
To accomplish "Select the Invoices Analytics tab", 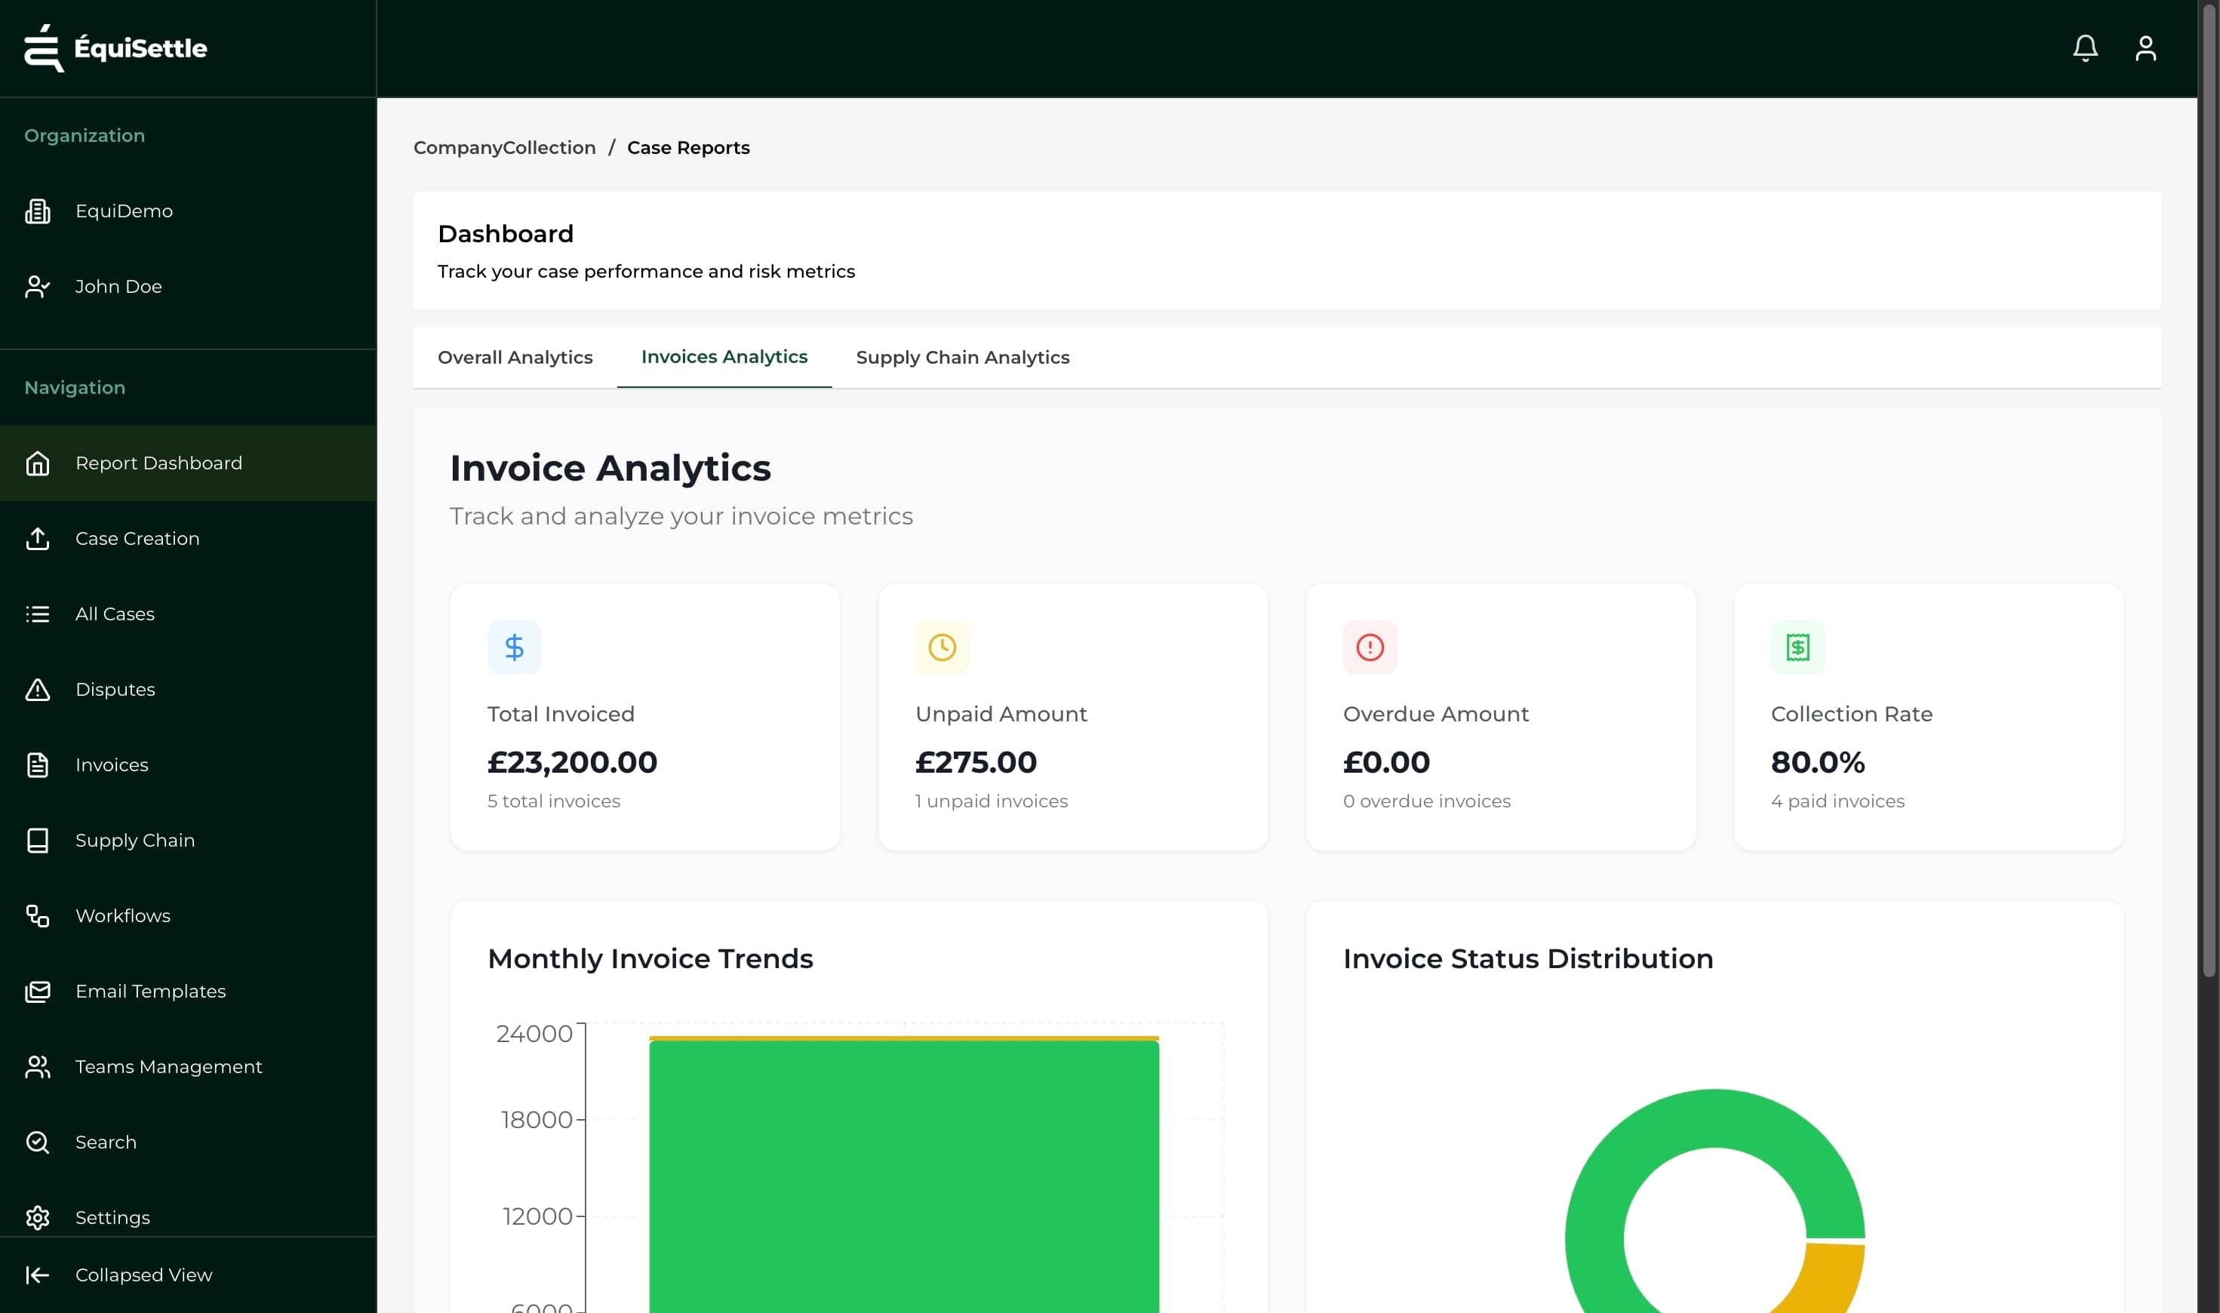I will (724, 357).
